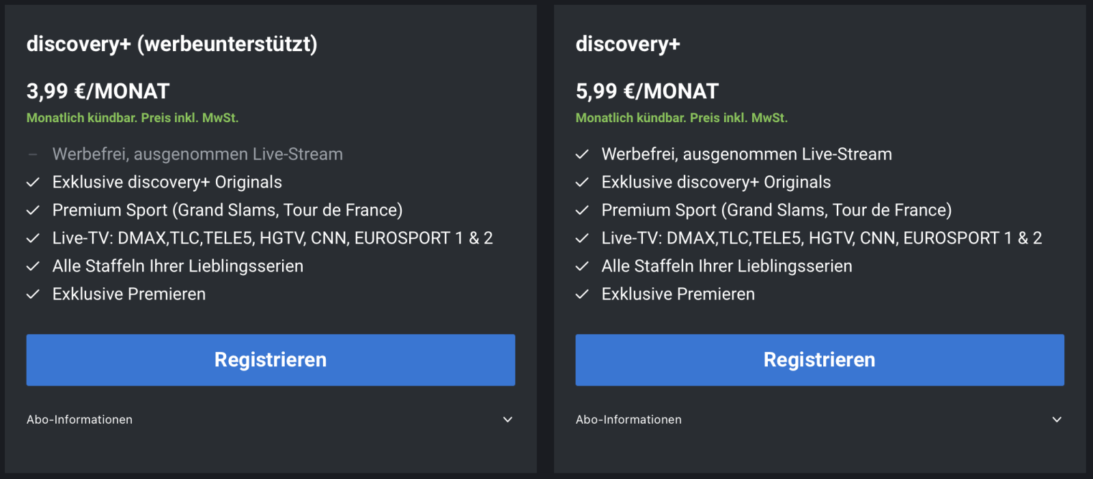Select the Alle Staffeln checkmark in the 5,99 € plan
1093x479 pixels.
point(582,266)
